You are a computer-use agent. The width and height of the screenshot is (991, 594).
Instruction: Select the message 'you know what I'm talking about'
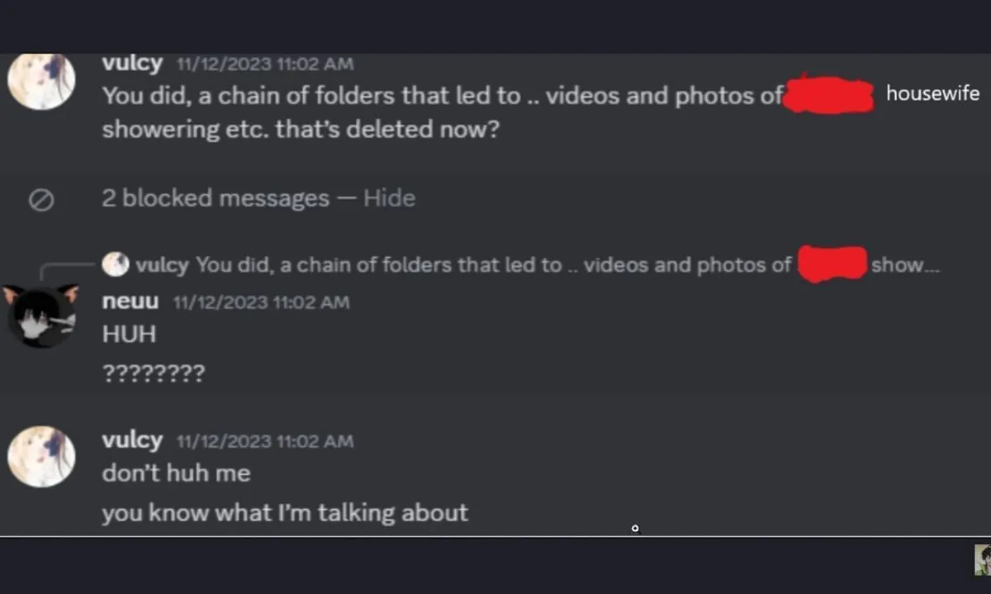click(x=285, y=512)
